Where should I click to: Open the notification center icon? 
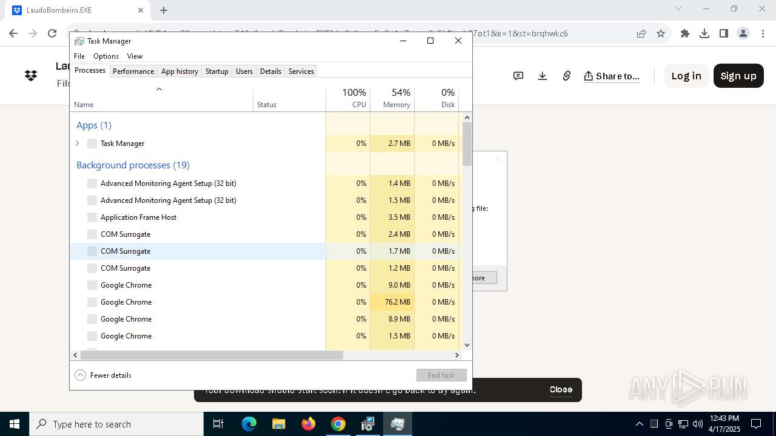756,424
